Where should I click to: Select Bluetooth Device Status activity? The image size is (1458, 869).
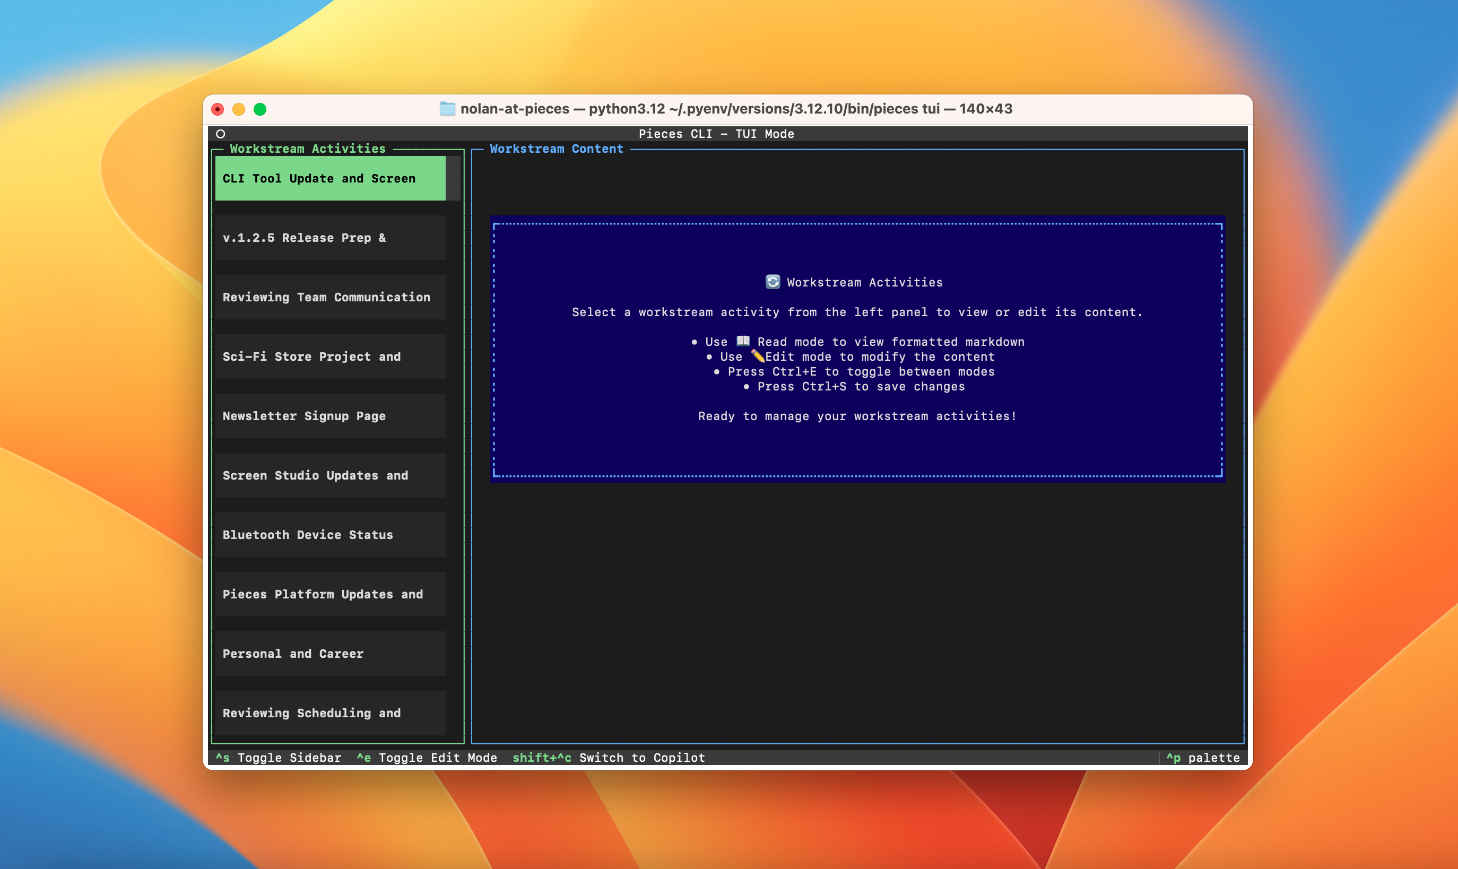(x=330, y=535)
